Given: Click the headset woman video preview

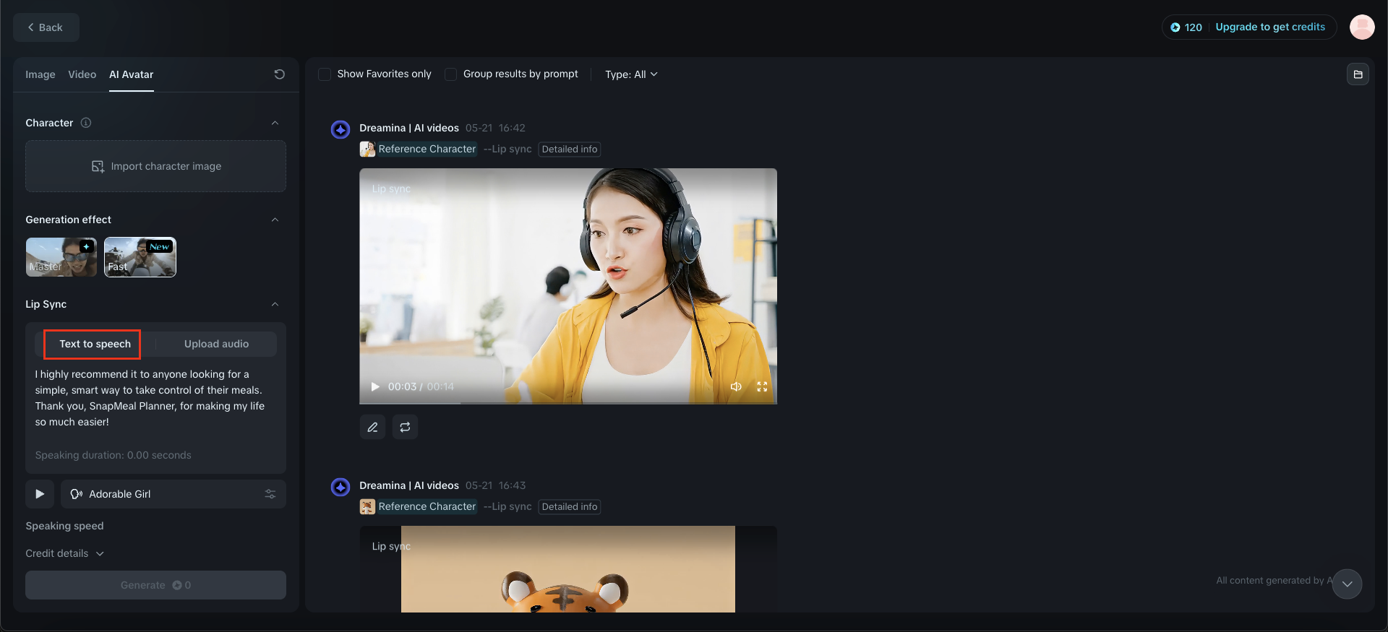Looking at the screenshot, I should [x=568, y=286].
